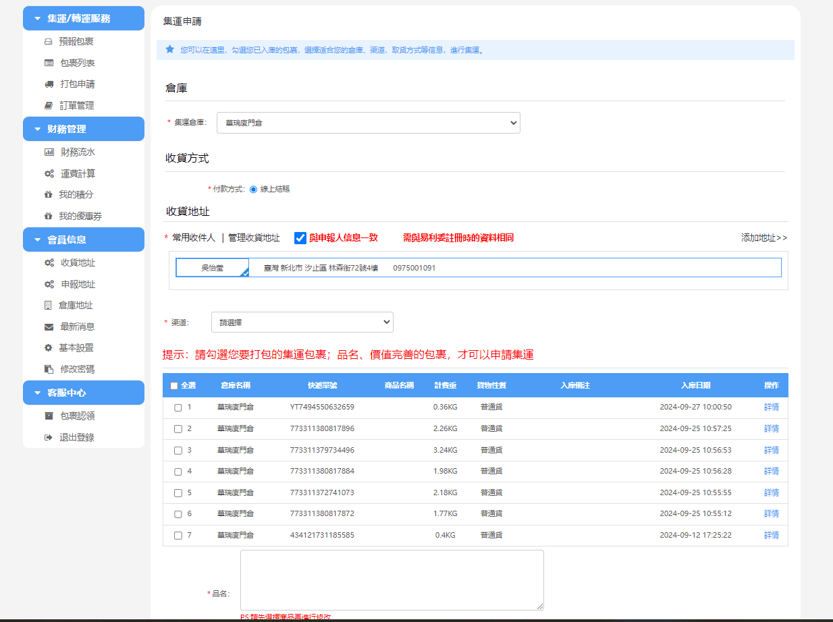Open 預報包裹 in the sidebar
Image resolution: width=833 pixels, height=622 pixels.
tap(76, 42)
